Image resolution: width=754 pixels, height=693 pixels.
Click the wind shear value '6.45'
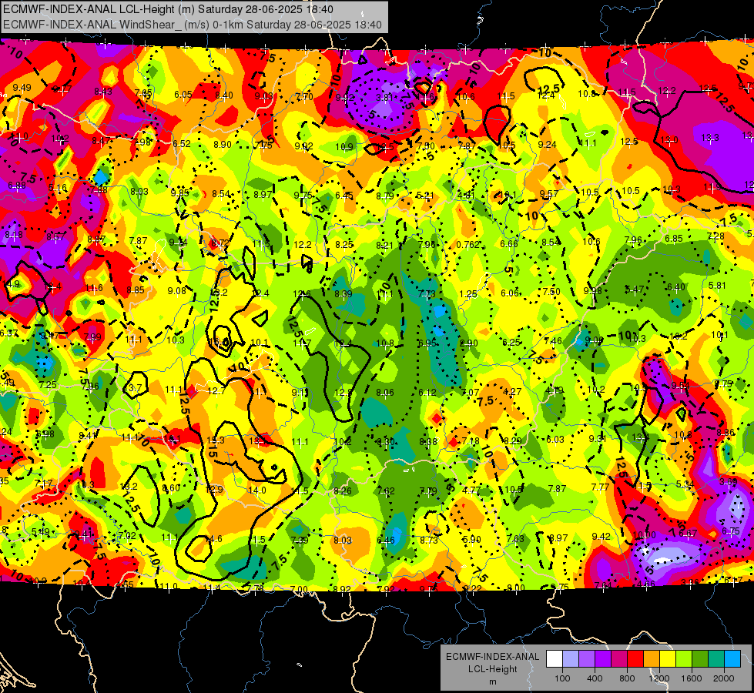click(343, 196)
